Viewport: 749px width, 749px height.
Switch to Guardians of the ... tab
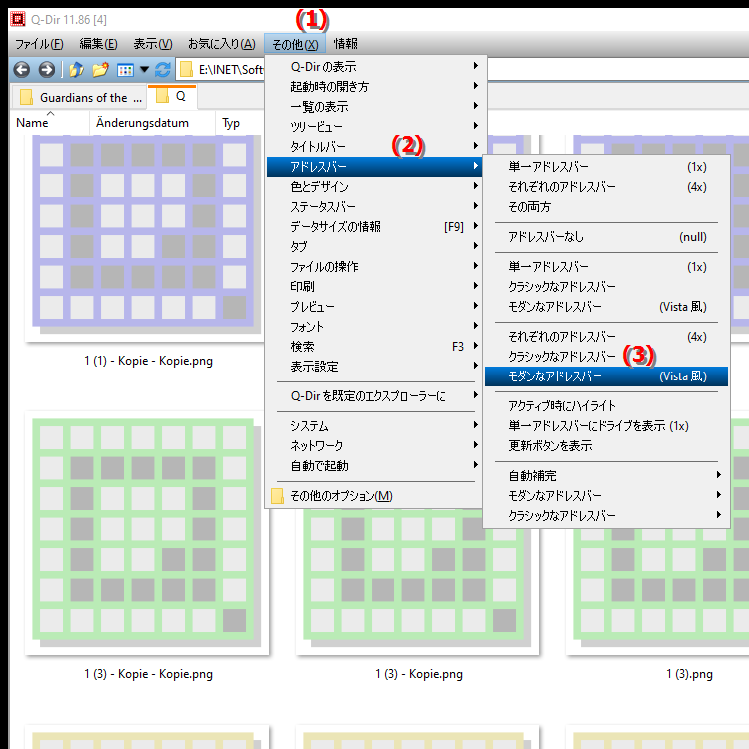tap(79, 98)
